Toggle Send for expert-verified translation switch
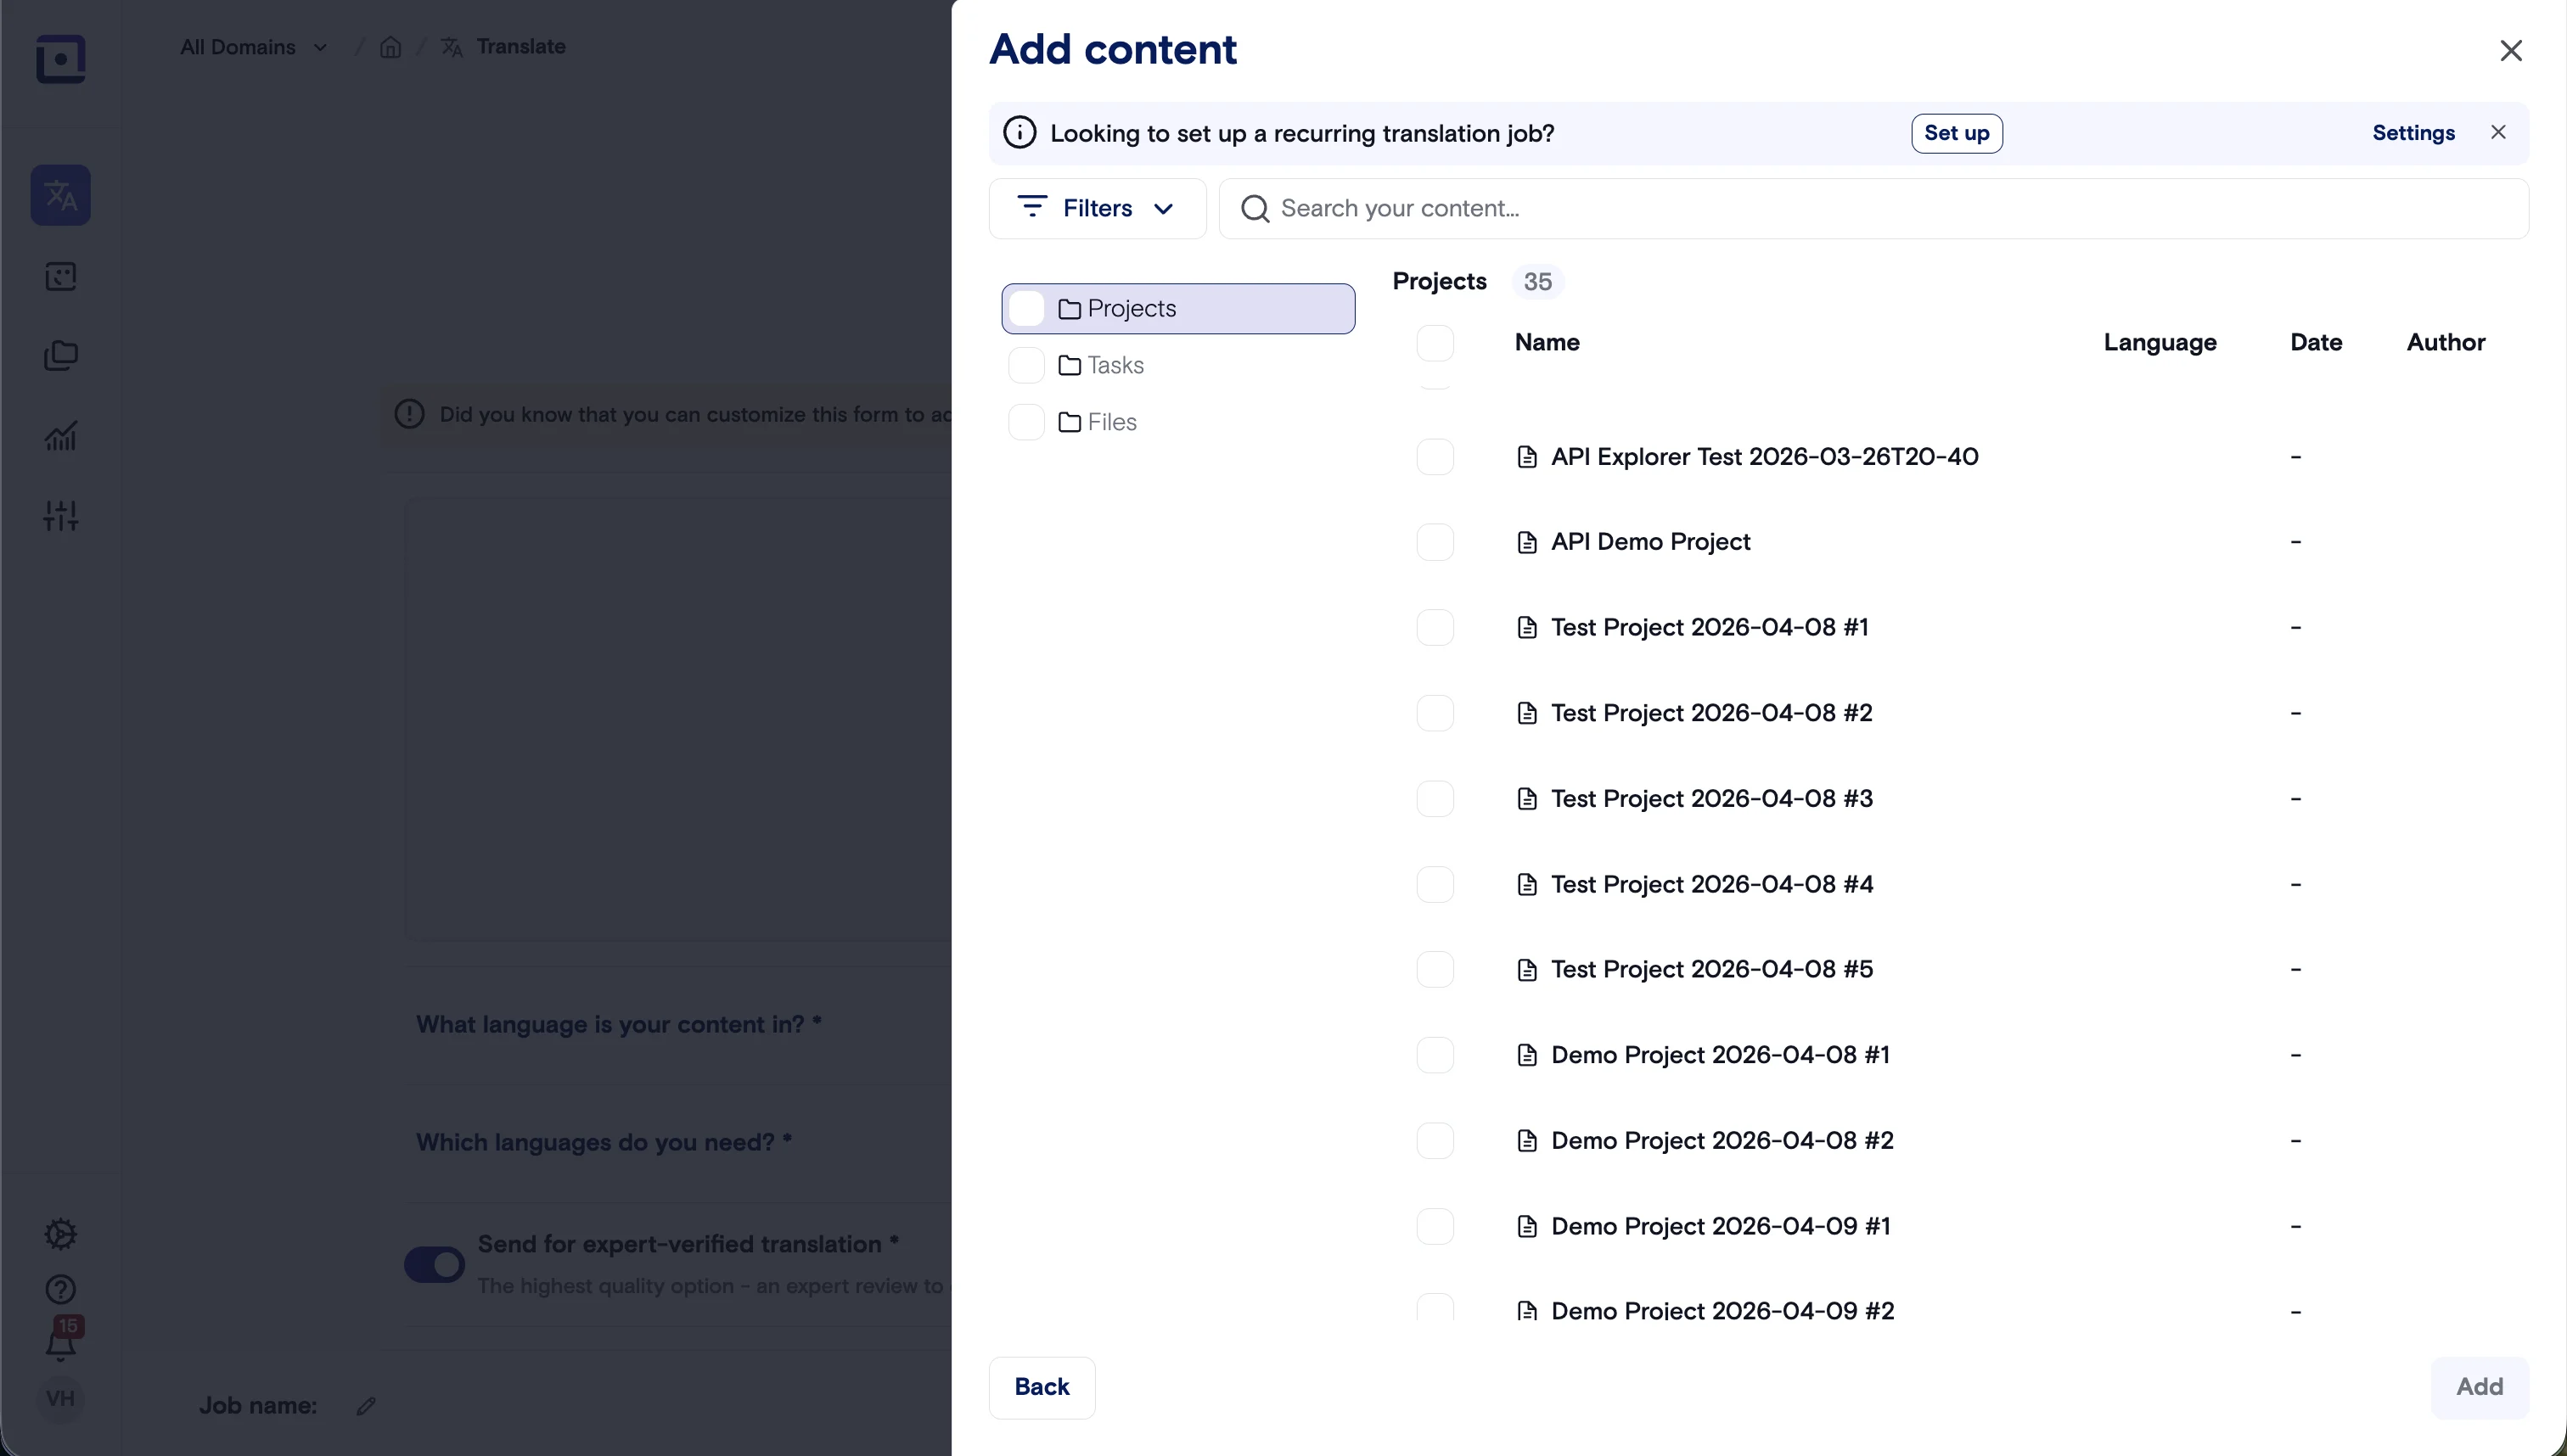 (434, 1264)
